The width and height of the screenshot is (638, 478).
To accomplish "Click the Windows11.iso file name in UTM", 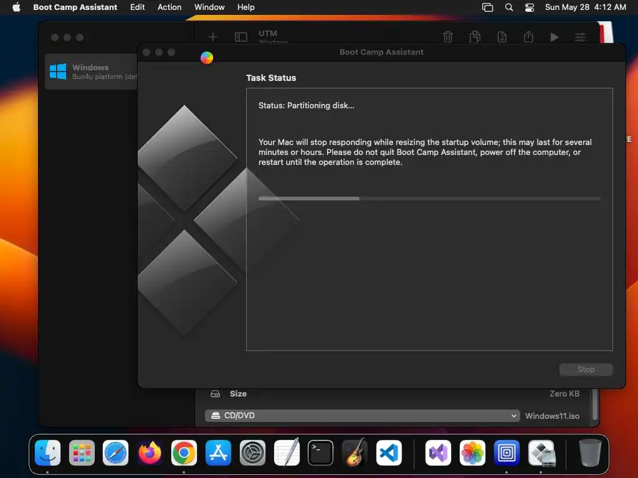I will tap(552, 416).
